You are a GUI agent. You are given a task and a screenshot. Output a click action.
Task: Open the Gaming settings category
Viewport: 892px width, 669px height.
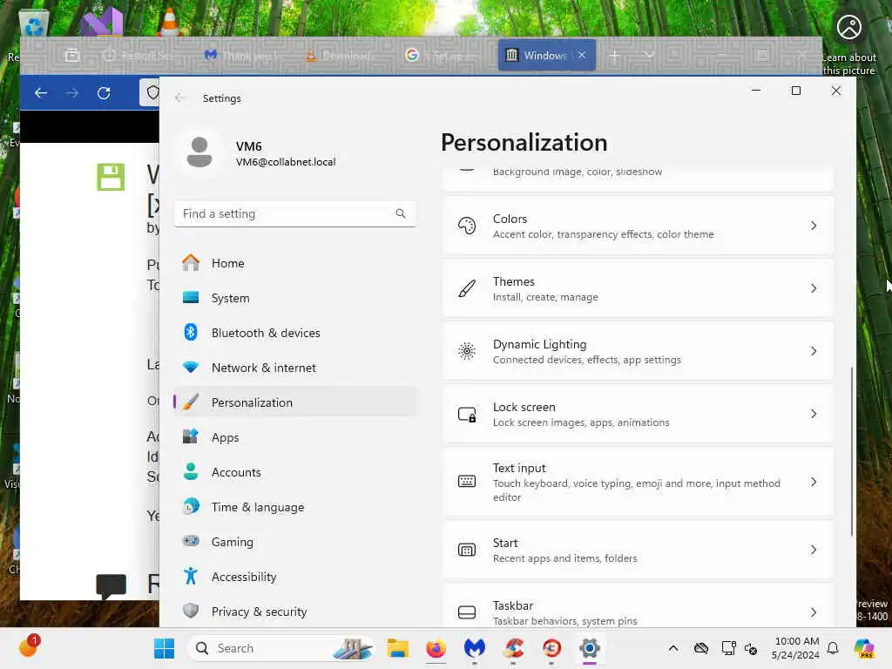(294, 542)
